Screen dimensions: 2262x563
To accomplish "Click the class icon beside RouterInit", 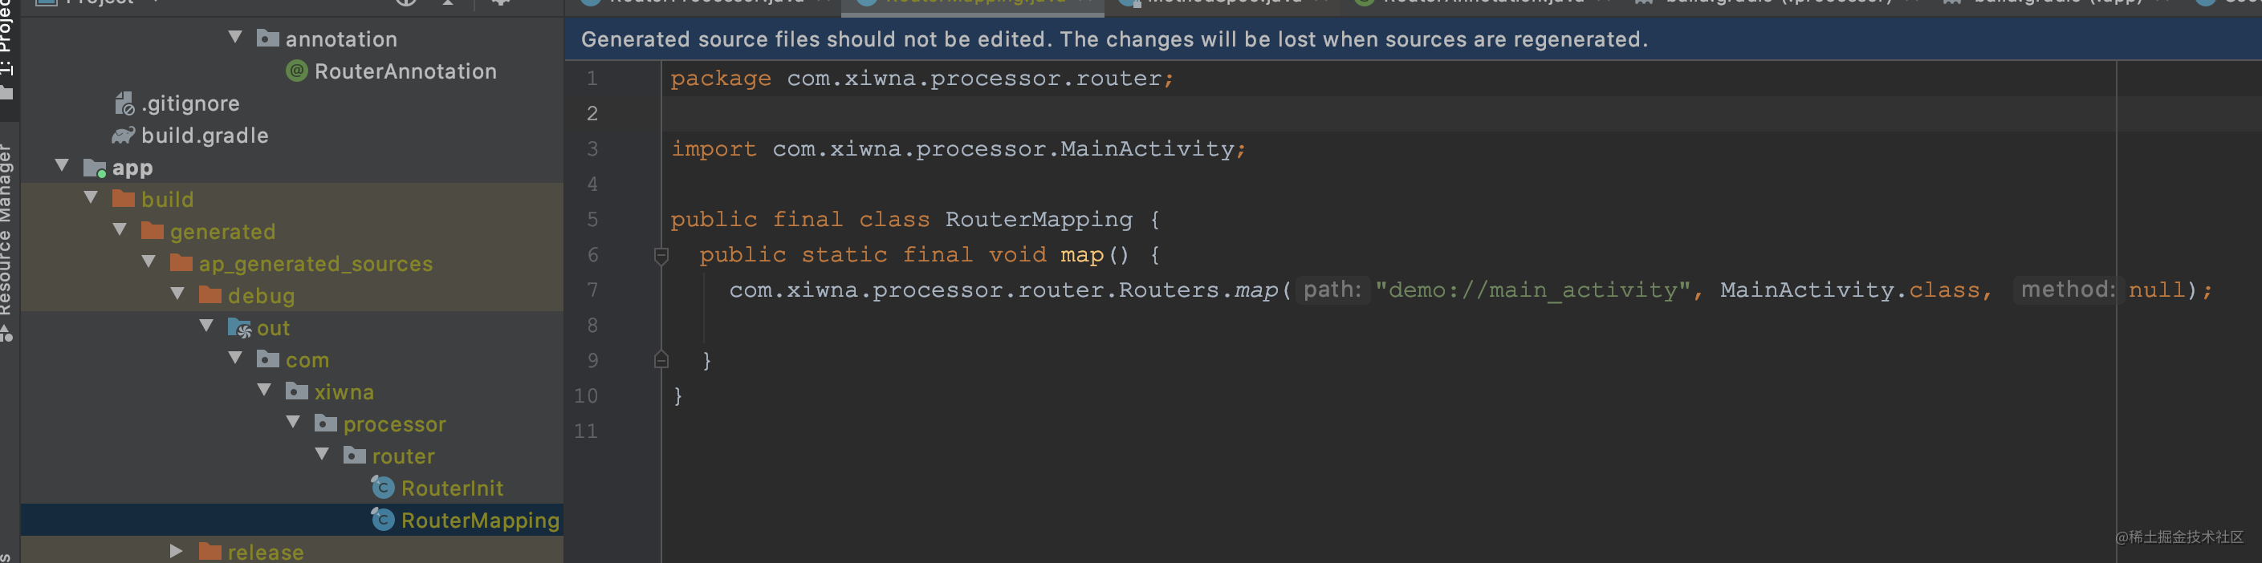I will (382, 488).
